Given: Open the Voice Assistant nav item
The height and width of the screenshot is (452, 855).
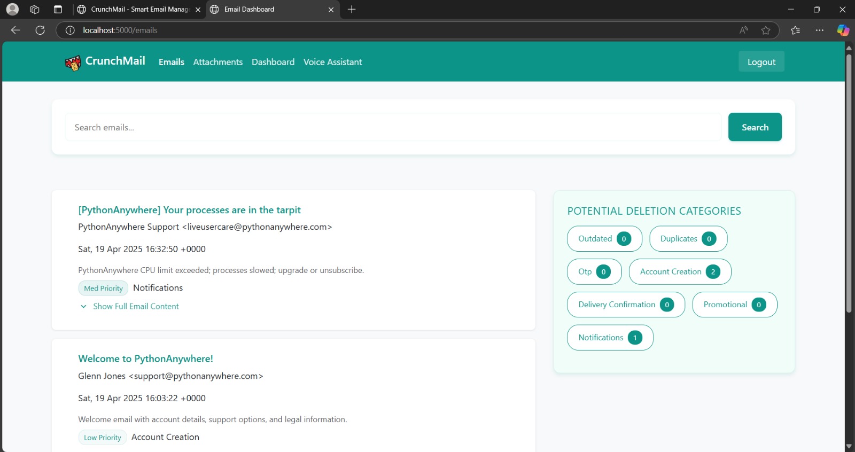Looking at the screenshot, I should 333,62.
